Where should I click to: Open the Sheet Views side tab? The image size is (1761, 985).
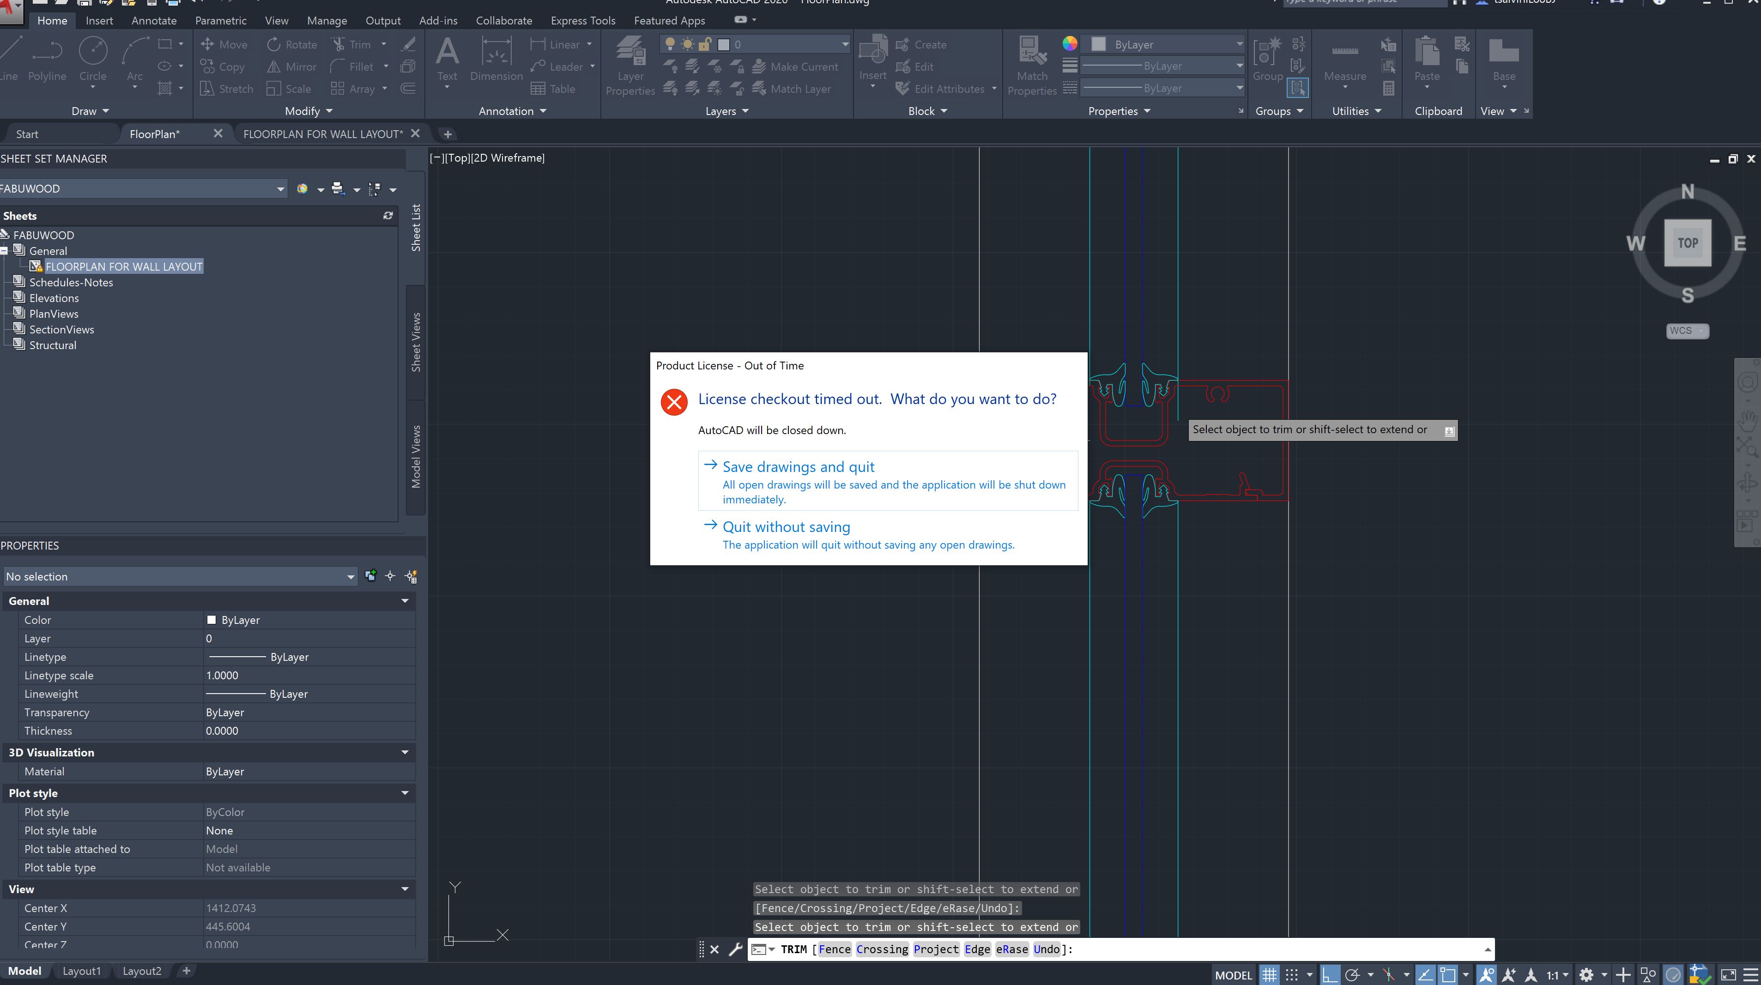coord(416,342)
